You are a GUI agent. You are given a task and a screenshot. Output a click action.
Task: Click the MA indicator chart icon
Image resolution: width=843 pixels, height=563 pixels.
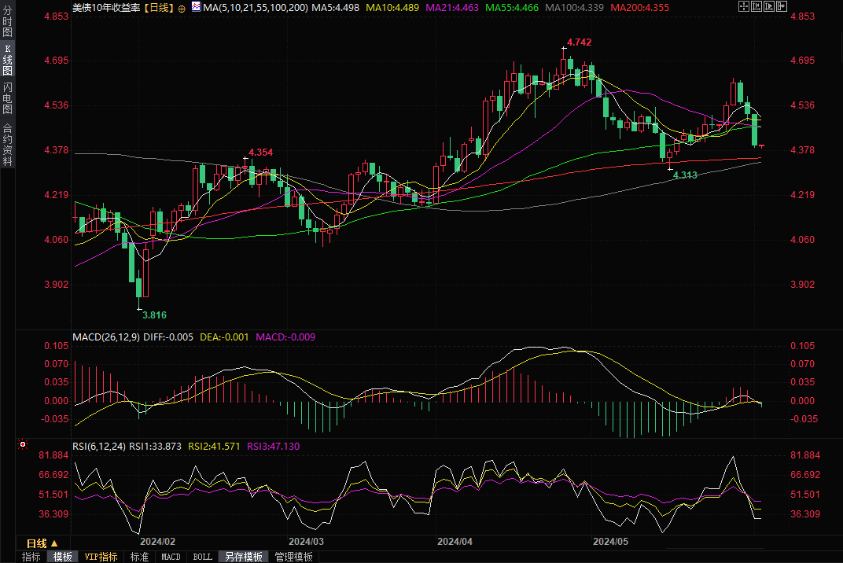point(196,8)
